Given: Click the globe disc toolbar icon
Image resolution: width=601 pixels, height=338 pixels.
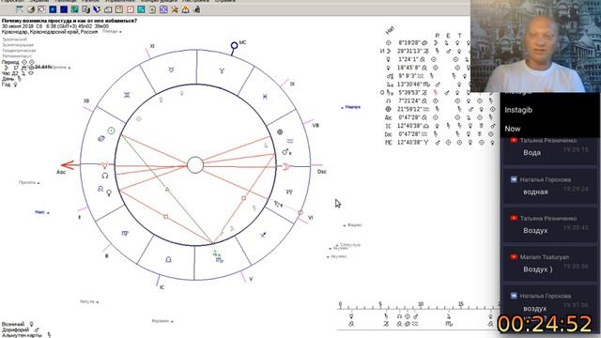Looking at the screenshot, I should pyautogui.click(x=31, y=9).
